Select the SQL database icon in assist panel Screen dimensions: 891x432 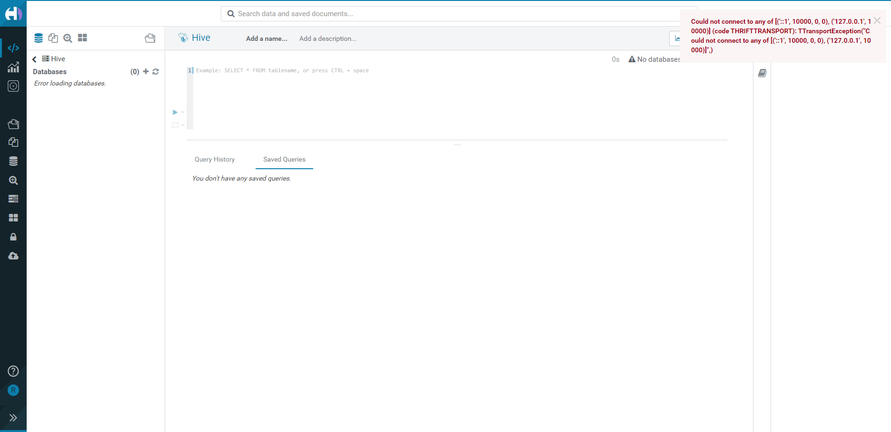pyautogui.click(x=39, y=38)
